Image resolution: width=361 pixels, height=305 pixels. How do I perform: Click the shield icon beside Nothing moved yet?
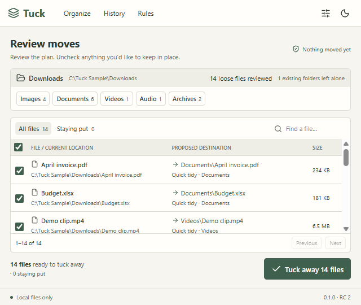pos(296,49)
